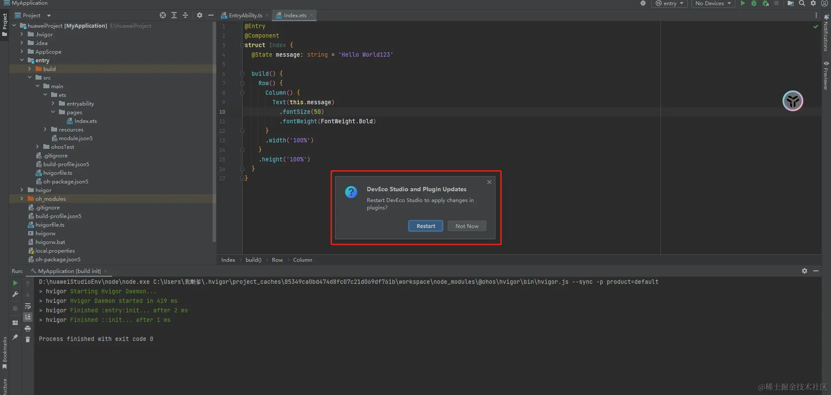831x395 pixels.
Task: Open Search Everywhere magnifier
Action: click(802, 3)
